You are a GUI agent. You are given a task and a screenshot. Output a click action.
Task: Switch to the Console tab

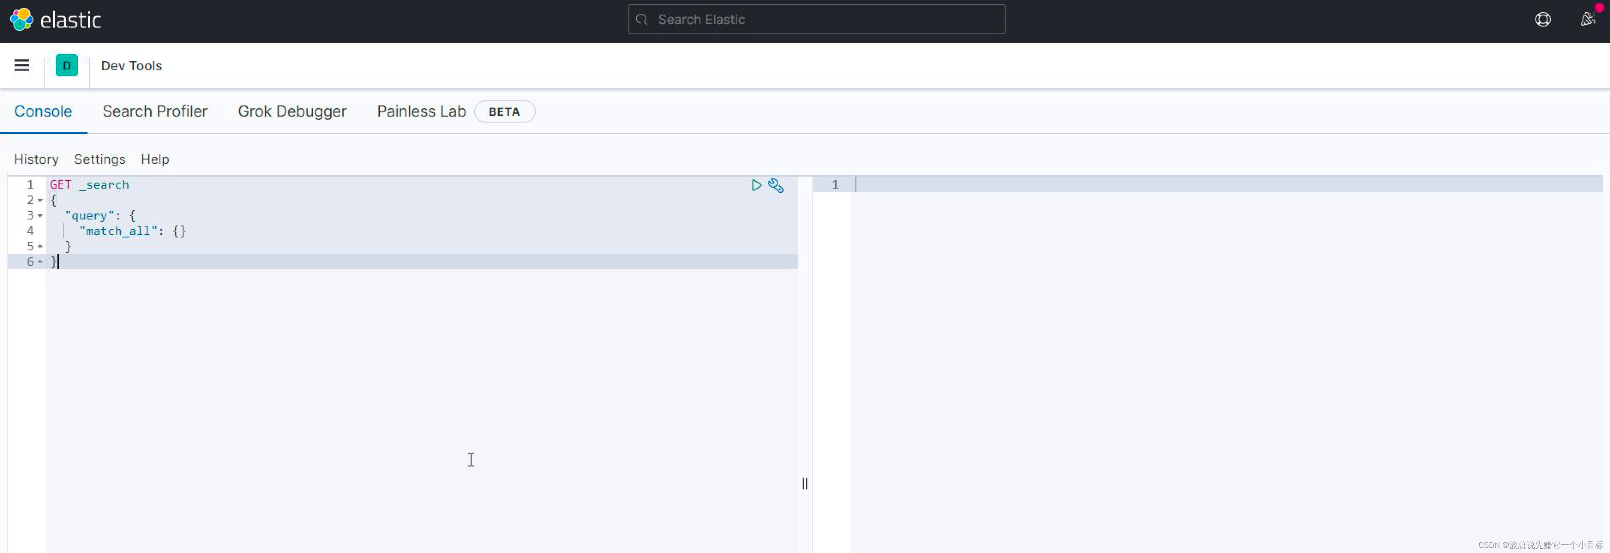pyautogui.click(x=43, y=111)
